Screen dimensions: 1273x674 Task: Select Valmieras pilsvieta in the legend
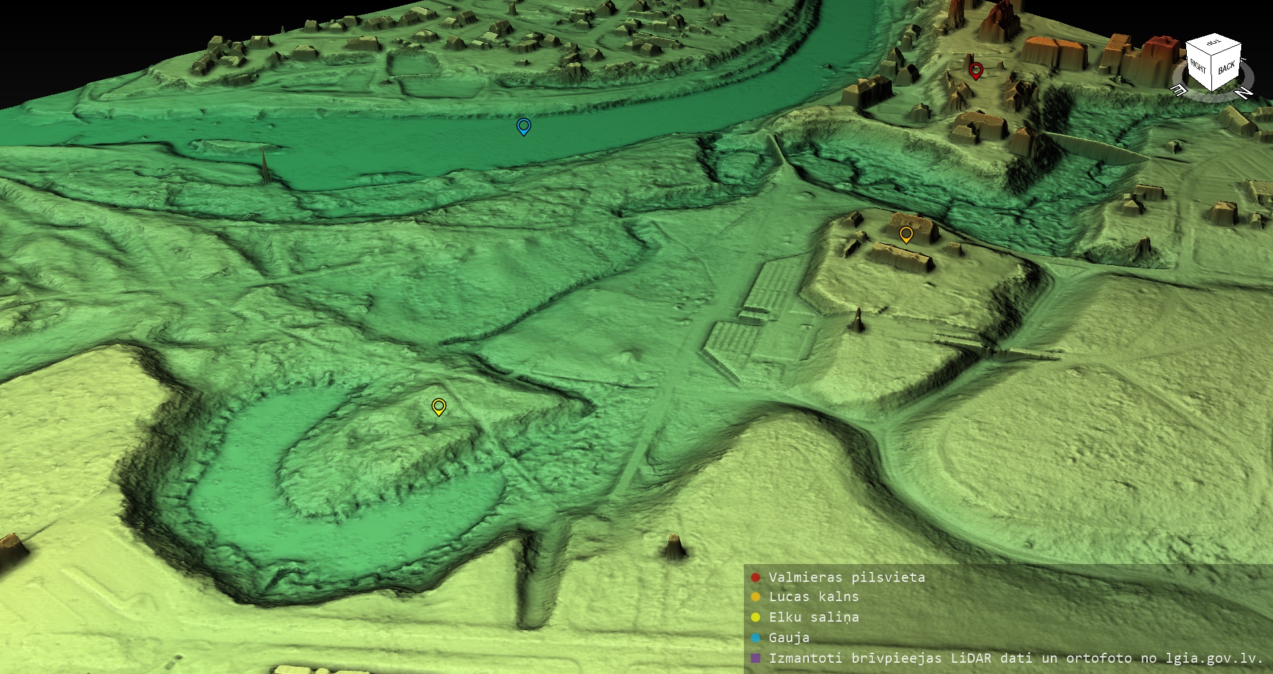pos(847,577)
